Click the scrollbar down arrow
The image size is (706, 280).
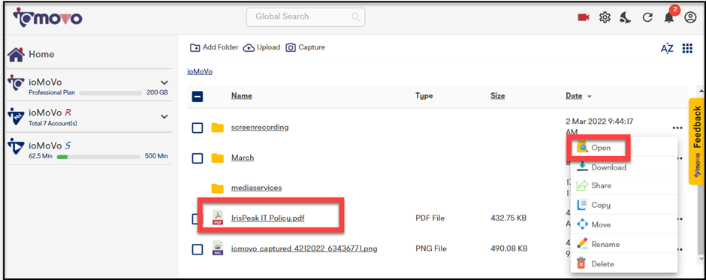(x=701, y=260)
